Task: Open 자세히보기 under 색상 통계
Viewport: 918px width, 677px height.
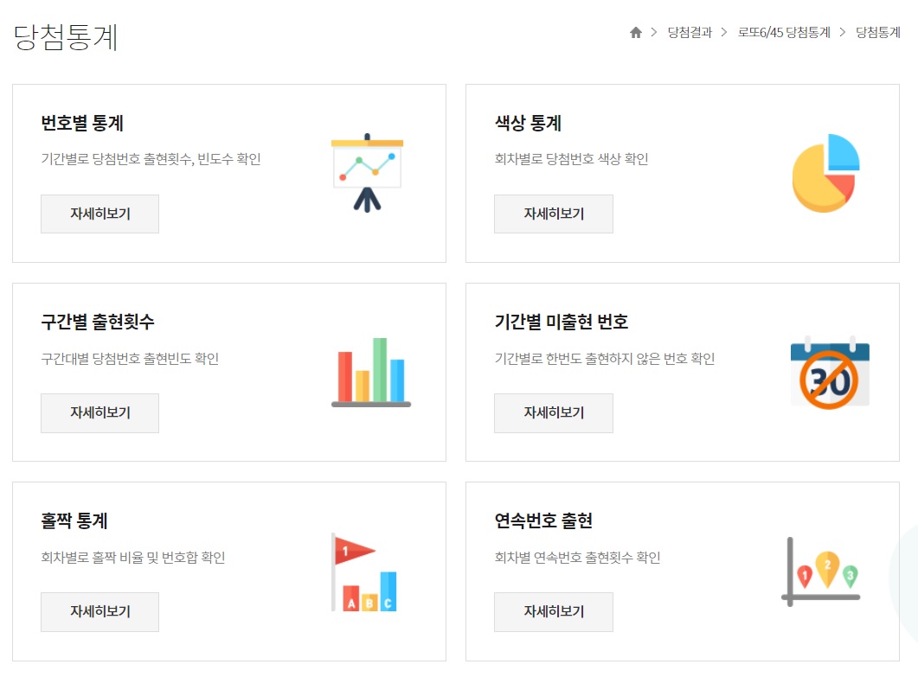Action: tap(554, 214)
